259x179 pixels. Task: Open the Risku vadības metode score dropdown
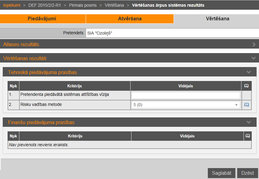185,105
